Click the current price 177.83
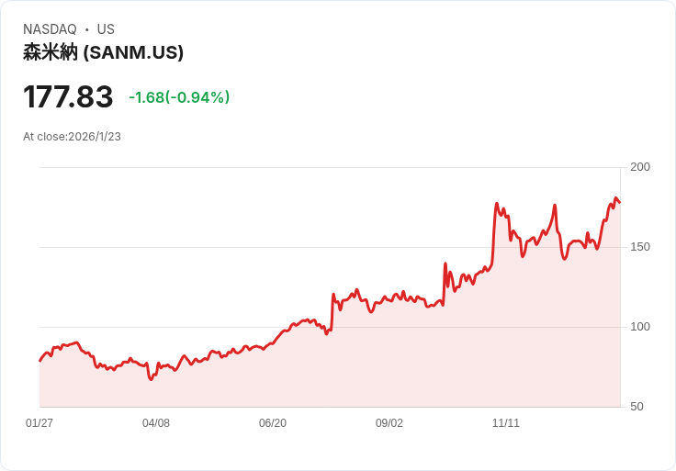This screenshot has width=676, height=471. point(68,97)
